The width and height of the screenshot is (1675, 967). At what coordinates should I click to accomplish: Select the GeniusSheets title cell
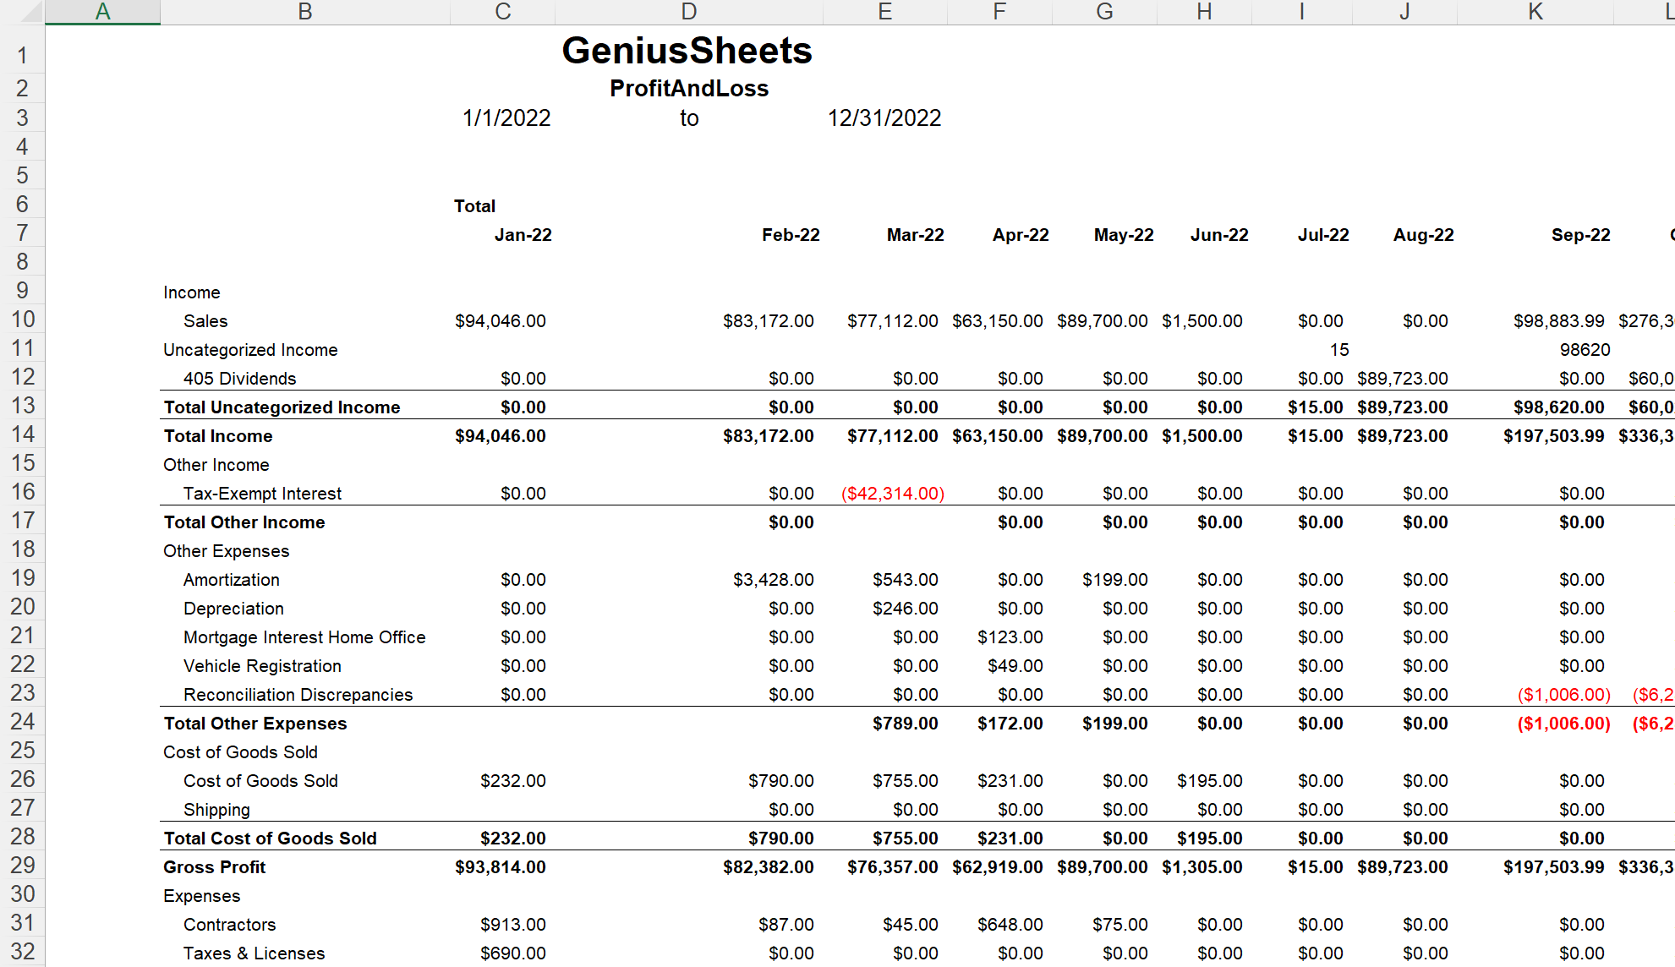[687, 51]
